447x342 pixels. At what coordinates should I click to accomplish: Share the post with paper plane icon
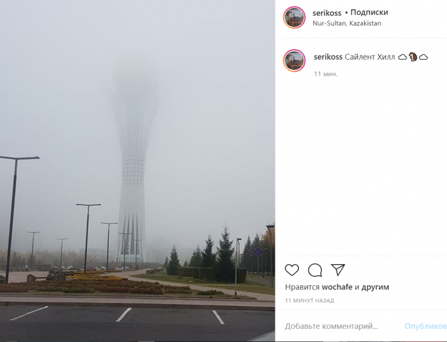(338, 270)
